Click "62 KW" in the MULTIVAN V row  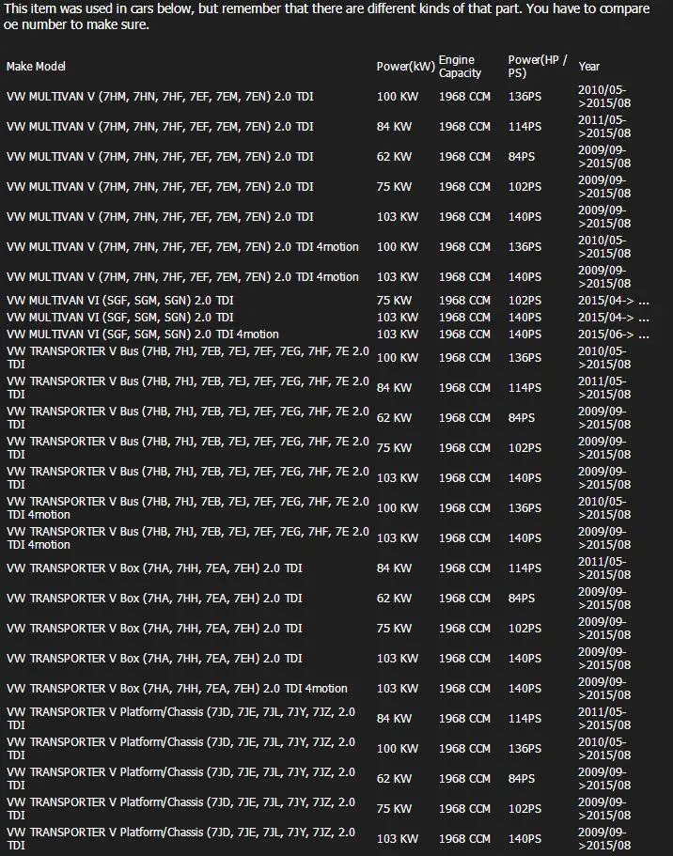pyautogui.click(x=394, y=157)
